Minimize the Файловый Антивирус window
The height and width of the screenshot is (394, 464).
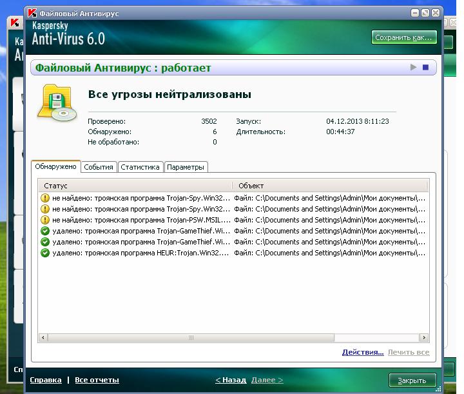tap(415, 13)
